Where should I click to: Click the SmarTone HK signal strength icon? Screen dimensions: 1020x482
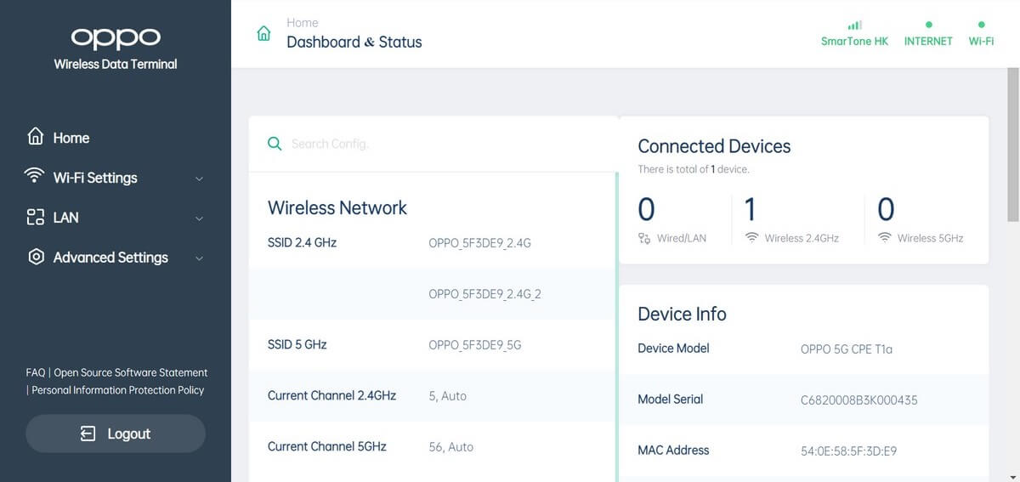tap(854, 26)
